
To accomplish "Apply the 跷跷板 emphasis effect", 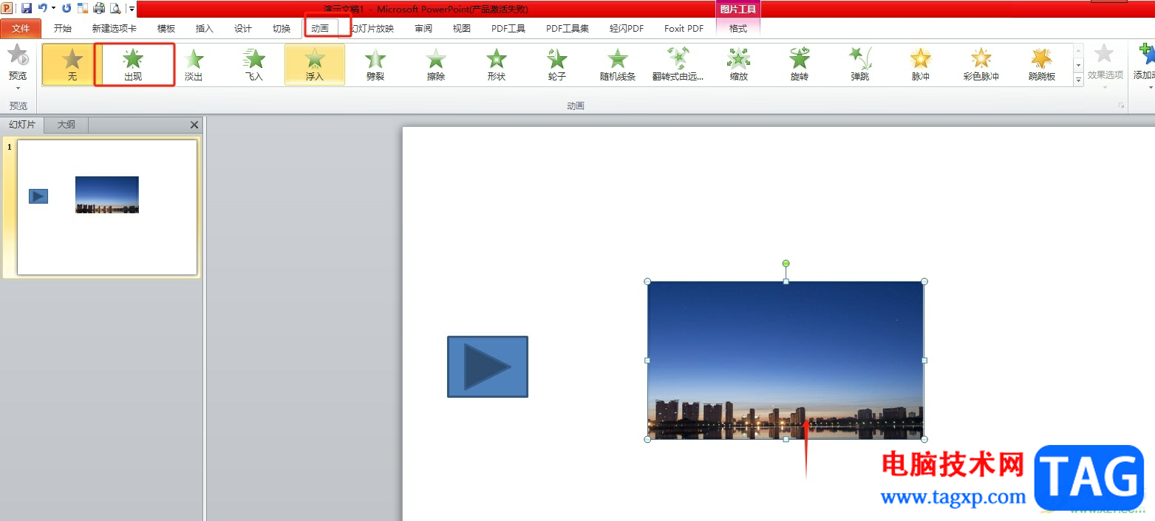I will click(1042, 64).
